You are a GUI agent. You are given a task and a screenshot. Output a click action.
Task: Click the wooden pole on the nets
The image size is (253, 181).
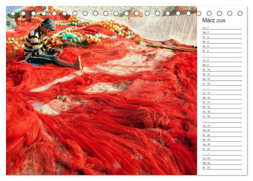[x=171, y=48]
